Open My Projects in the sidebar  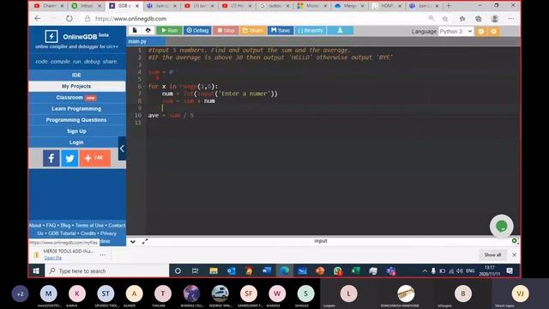pyautogui.click(x=76, y=86)
